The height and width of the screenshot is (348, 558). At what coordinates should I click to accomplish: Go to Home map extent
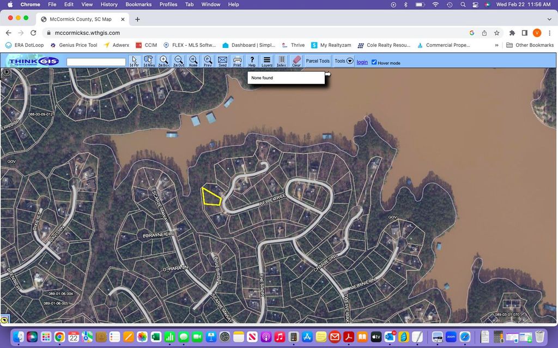coord(193,61)
